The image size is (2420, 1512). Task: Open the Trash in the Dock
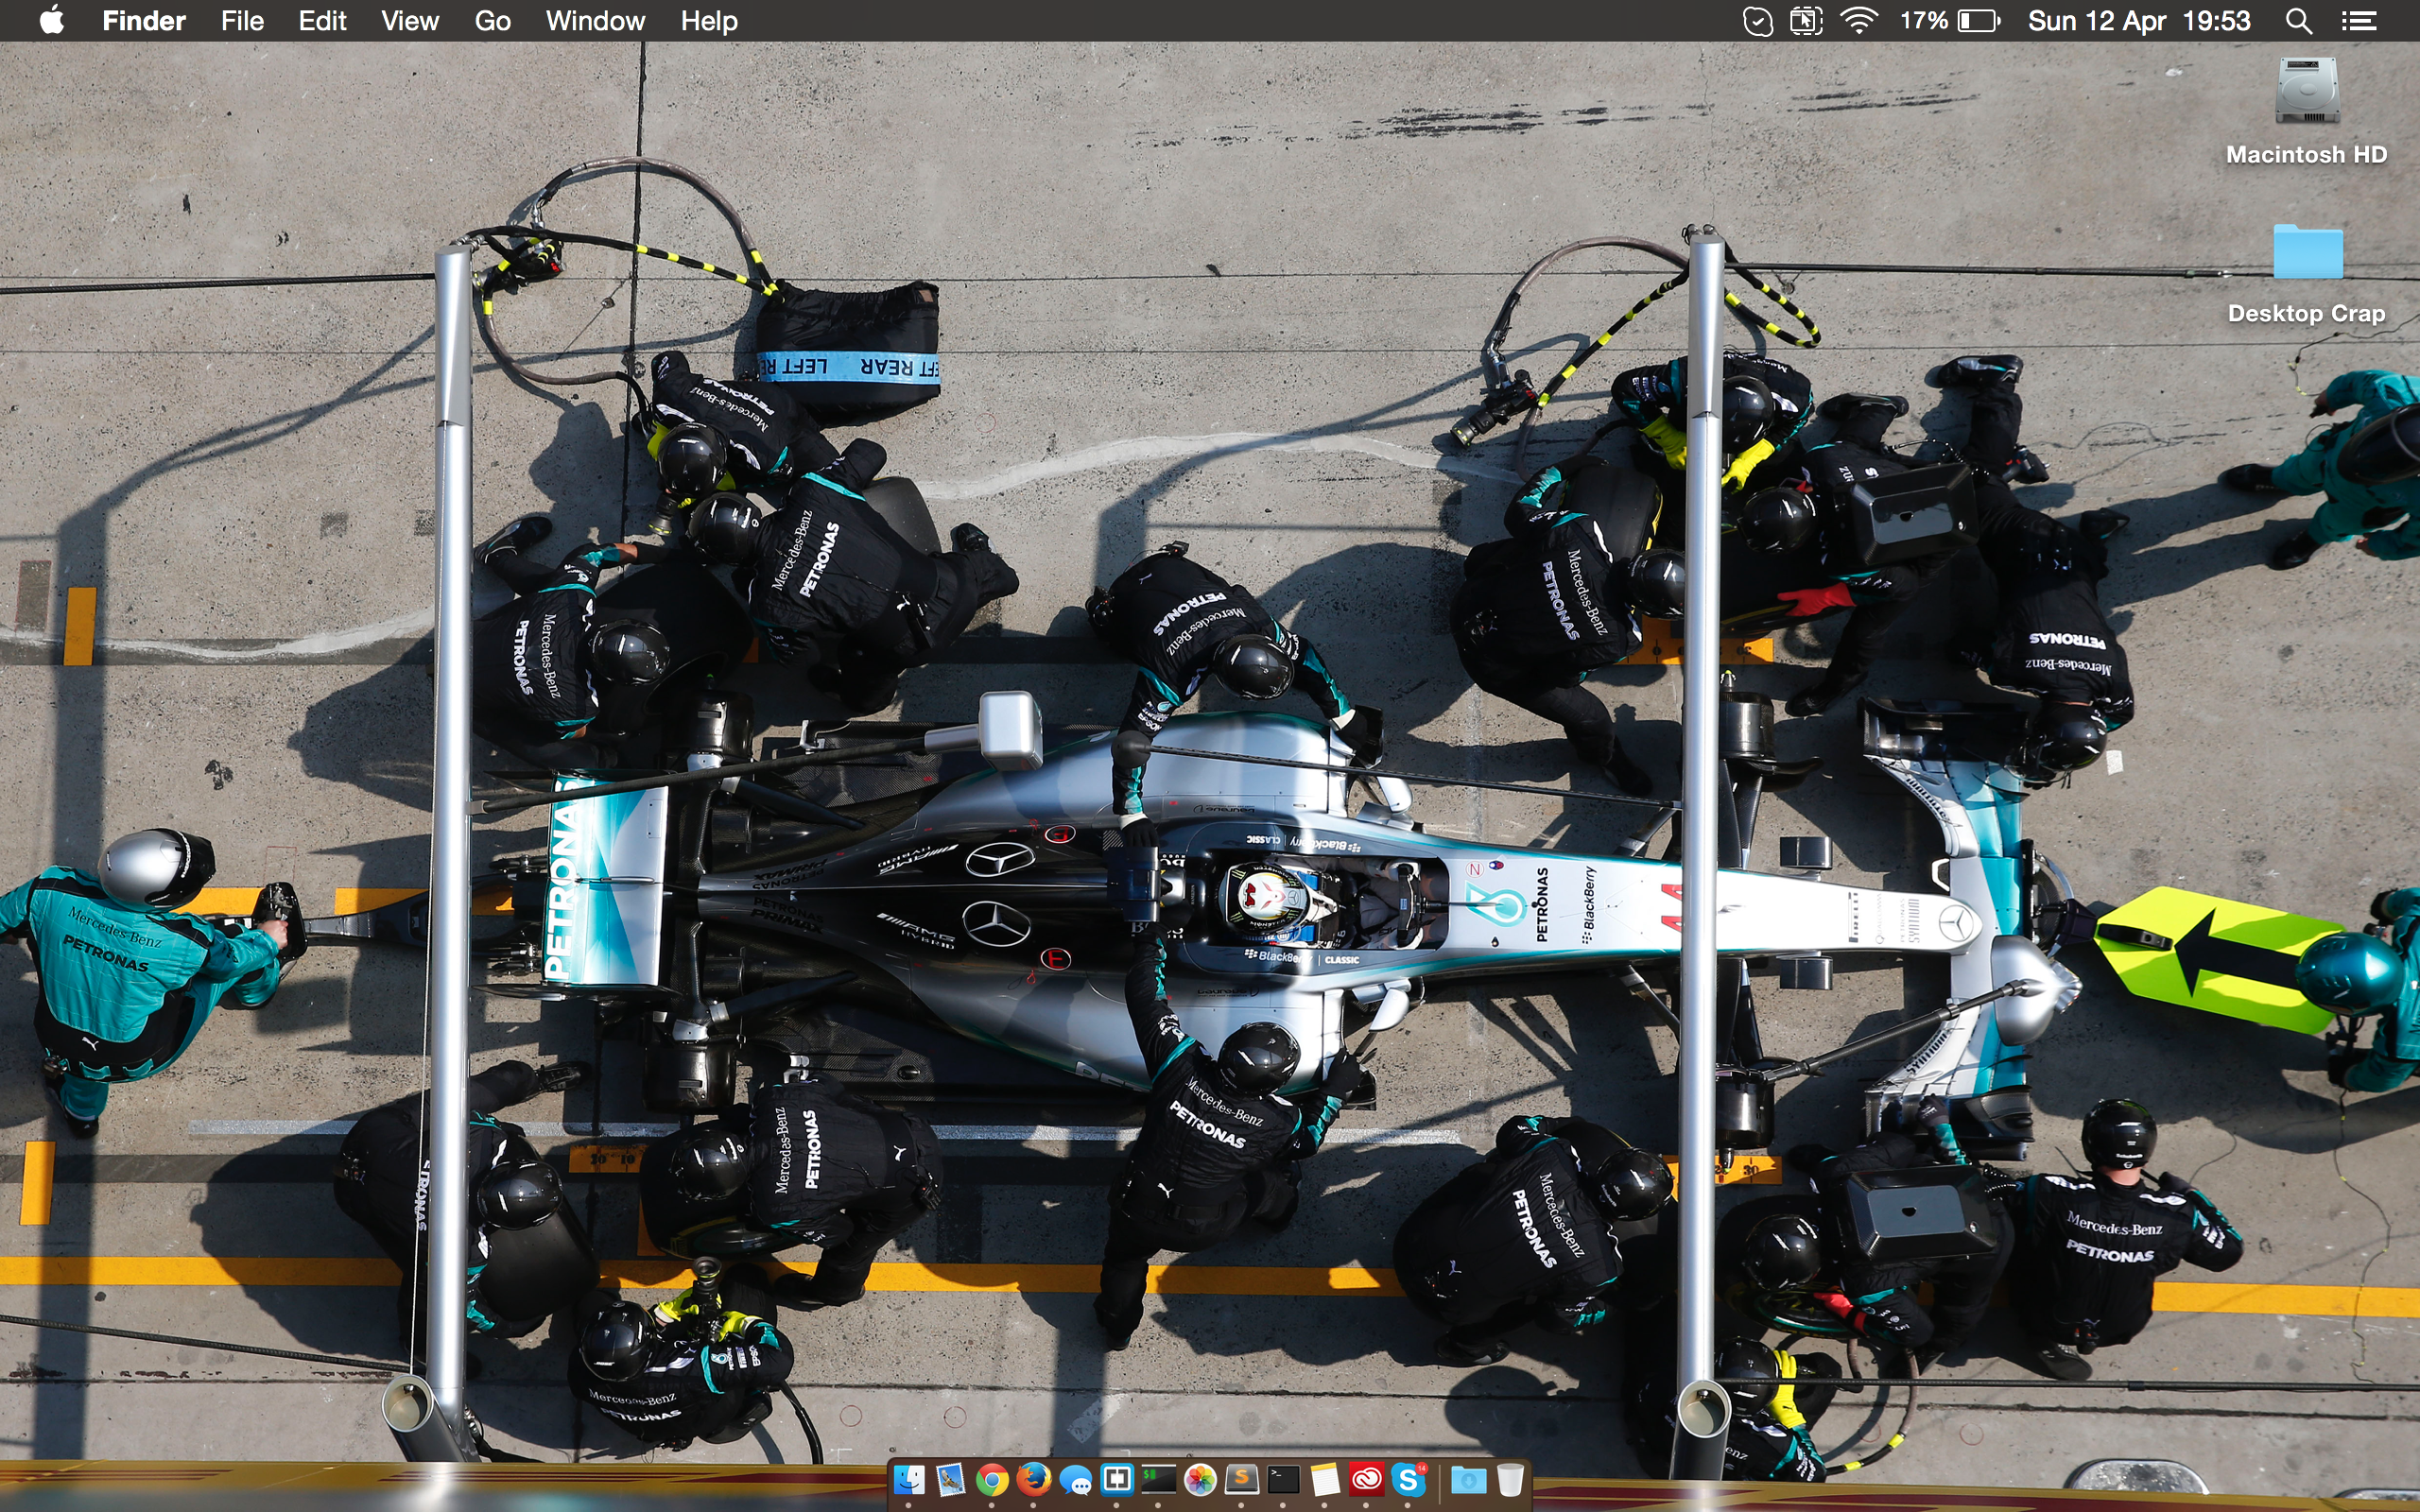tap(1510, 1479)
